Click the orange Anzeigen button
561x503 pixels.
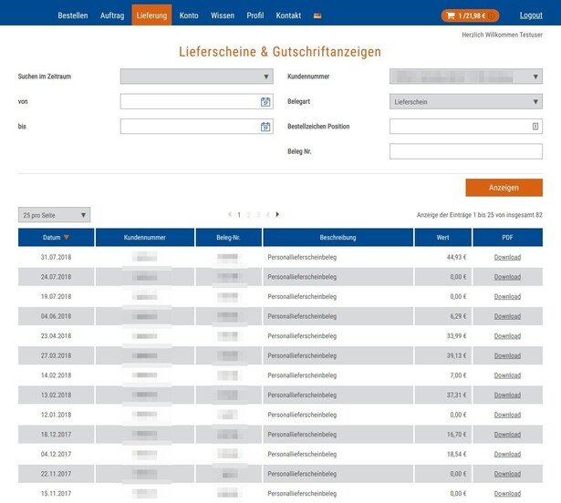point(504,188)
